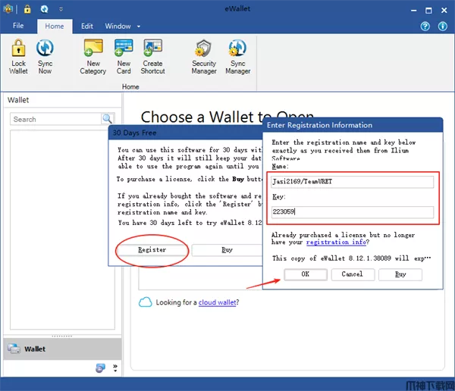Expand the navigation pane overflow chevron

tap(115, 368)
